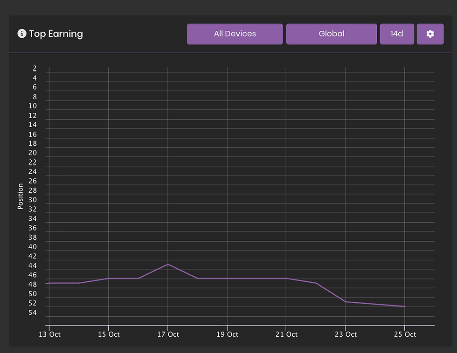The image size is (457, 353).
Task: Click the 21 Oct x-axis label
Action: tap(286, 334)
